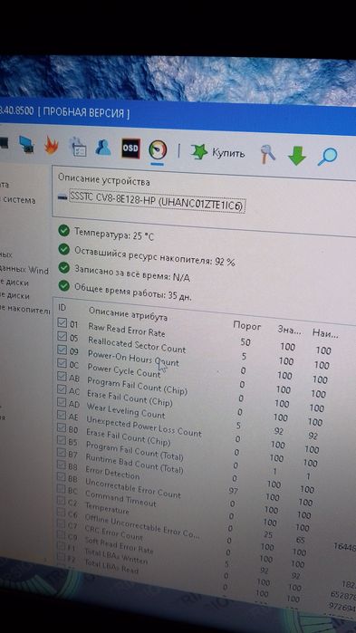Open the tools keys icon
Viewport: 356px width, 633px height.
pyautogui.click(x=267, y=154)
